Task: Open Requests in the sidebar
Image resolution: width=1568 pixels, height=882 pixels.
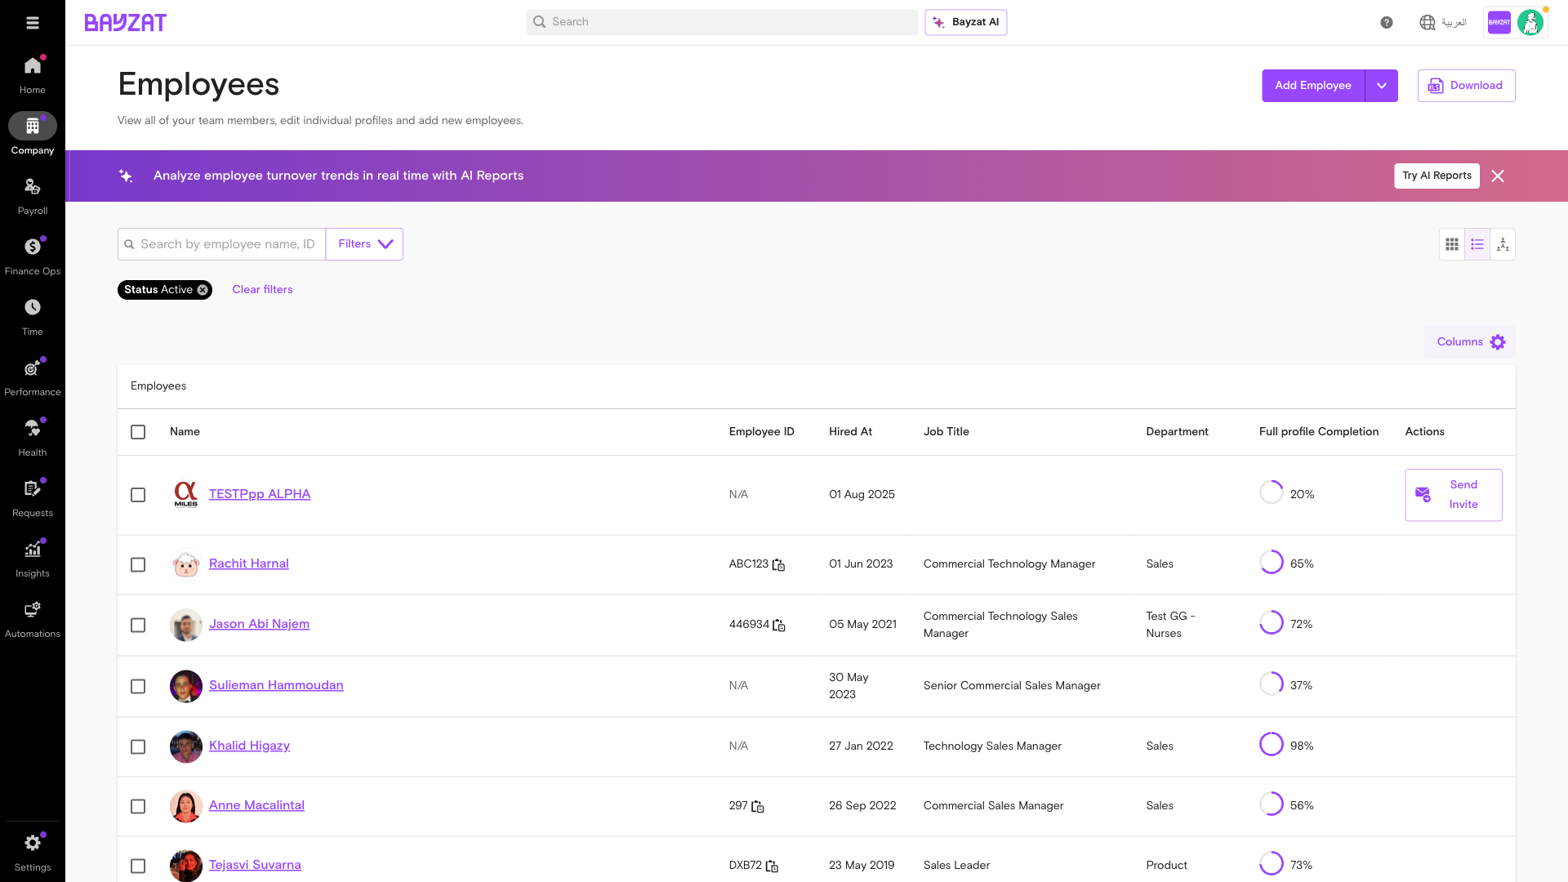Action: (33, 498)
